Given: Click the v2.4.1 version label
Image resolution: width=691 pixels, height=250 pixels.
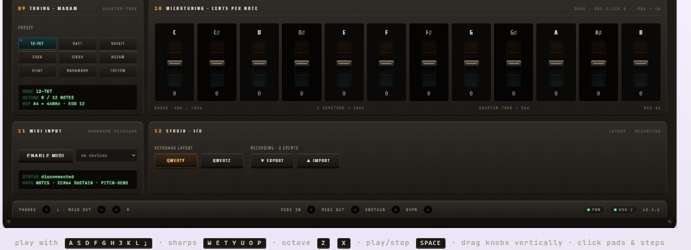Looking at the screenshot, I should 651,210.
